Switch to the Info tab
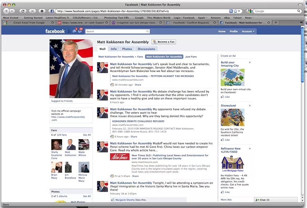 (114, 49)
